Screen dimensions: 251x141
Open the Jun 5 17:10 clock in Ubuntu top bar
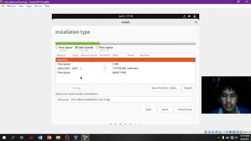tap(125, 16)
